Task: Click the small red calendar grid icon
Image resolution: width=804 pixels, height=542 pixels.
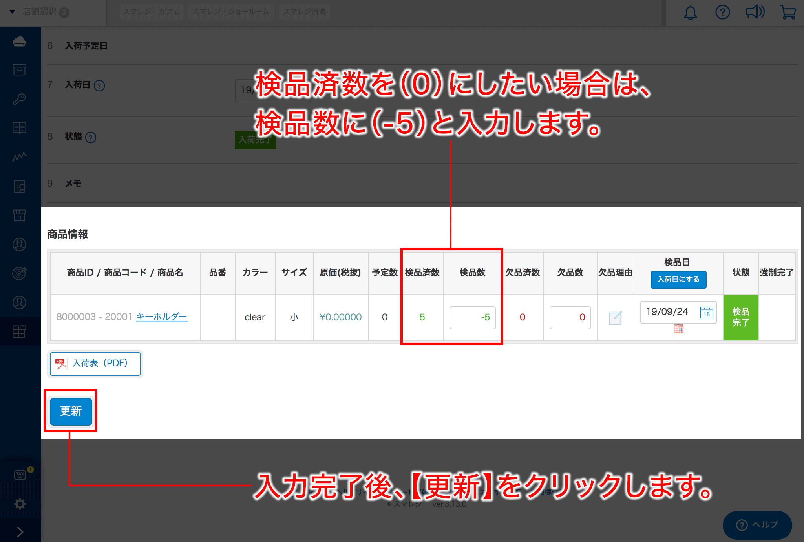Action: pos(678,329)
